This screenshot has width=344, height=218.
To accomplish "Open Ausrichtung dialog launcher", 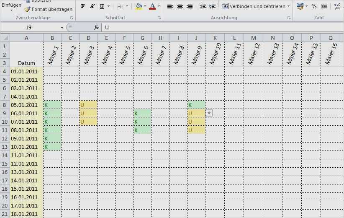I will (289, 18).
